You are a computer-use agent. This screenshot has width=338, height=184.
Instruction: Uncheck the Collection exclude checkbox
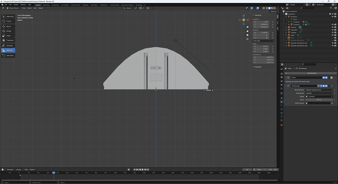tap(330, 14)
